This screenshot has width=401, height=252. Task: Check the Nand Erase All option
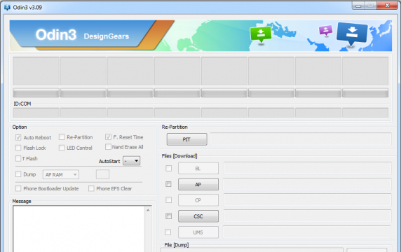(108, 147)
